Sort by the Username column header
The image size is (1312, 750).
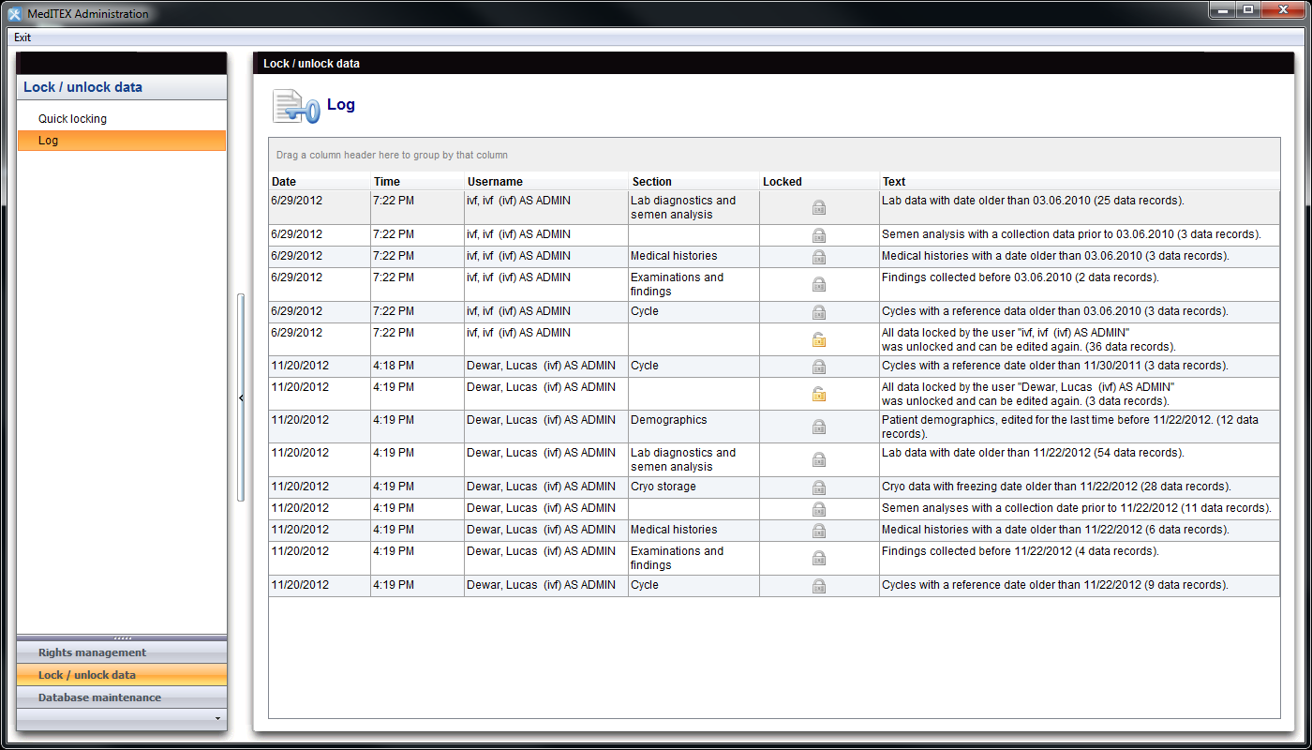coord(546,182)
